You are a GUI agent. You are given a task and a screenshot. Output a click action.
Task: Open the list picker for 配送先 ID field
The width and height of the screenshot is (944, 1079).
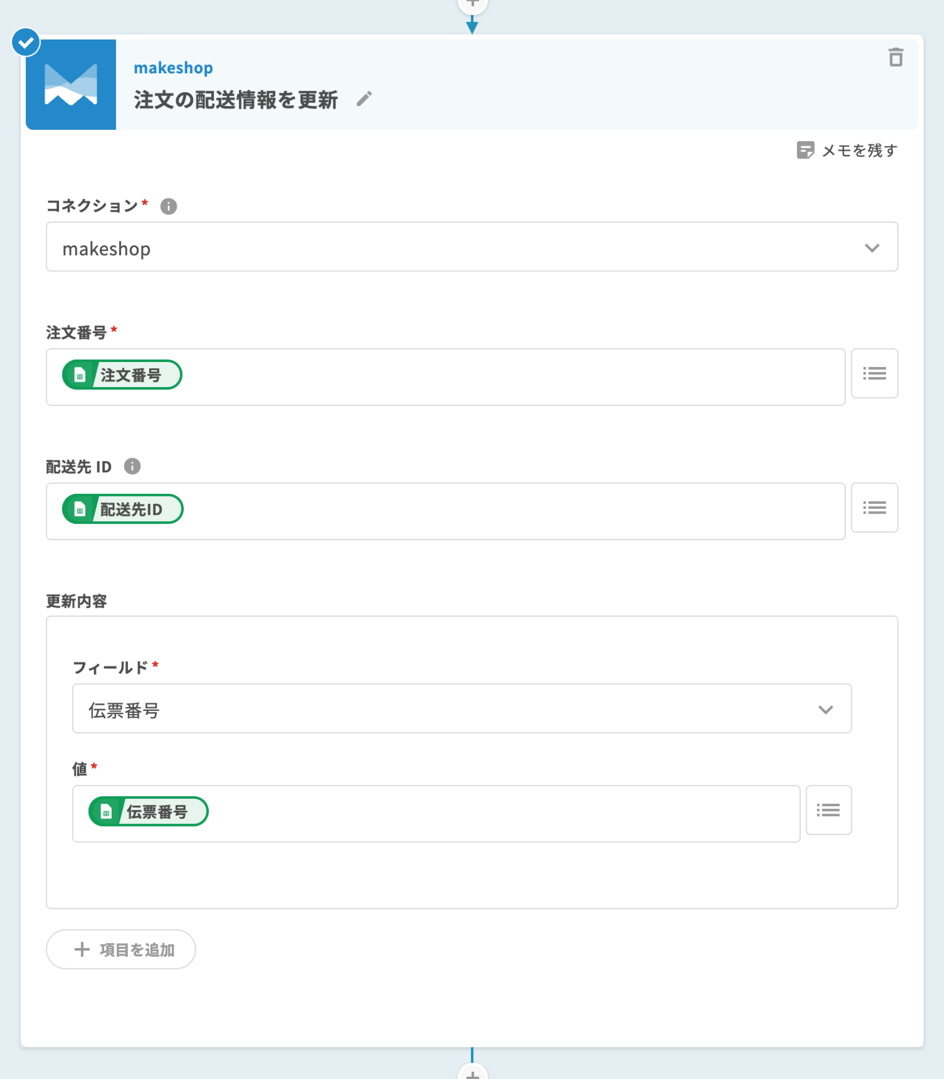pyautogui.click(x=874, y=508)
